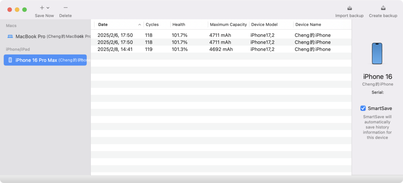Click the Serial: label
403x183 pixels.
click(377, 93)
